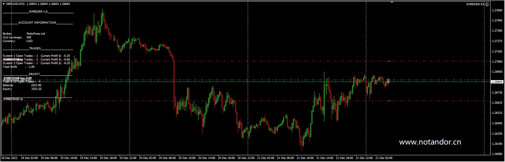This screenshot has width=505, height=162.
Task: Click broker name RoboForex Ltd
Action: 36,33
